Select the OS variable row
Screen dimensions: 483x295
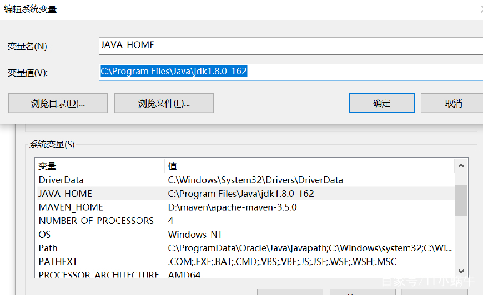click(x=246, y=235)
